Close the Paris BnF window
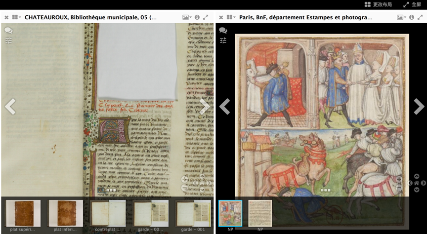 (x=221, y=17)
